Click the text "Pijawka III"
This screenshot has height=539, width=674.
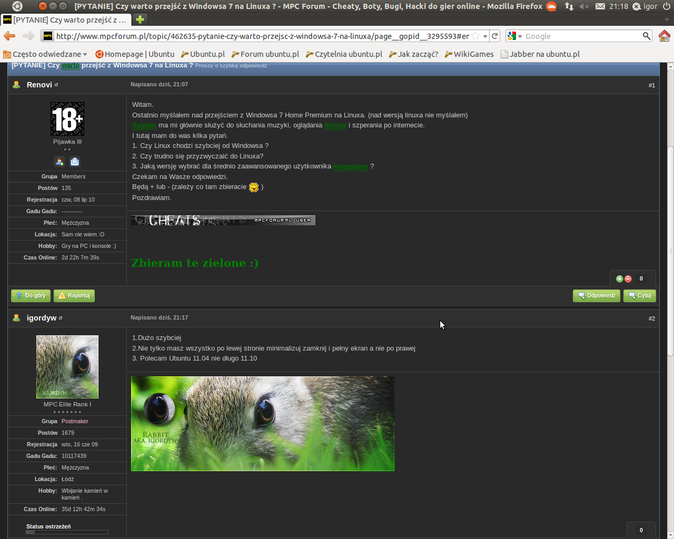(67, 142)
